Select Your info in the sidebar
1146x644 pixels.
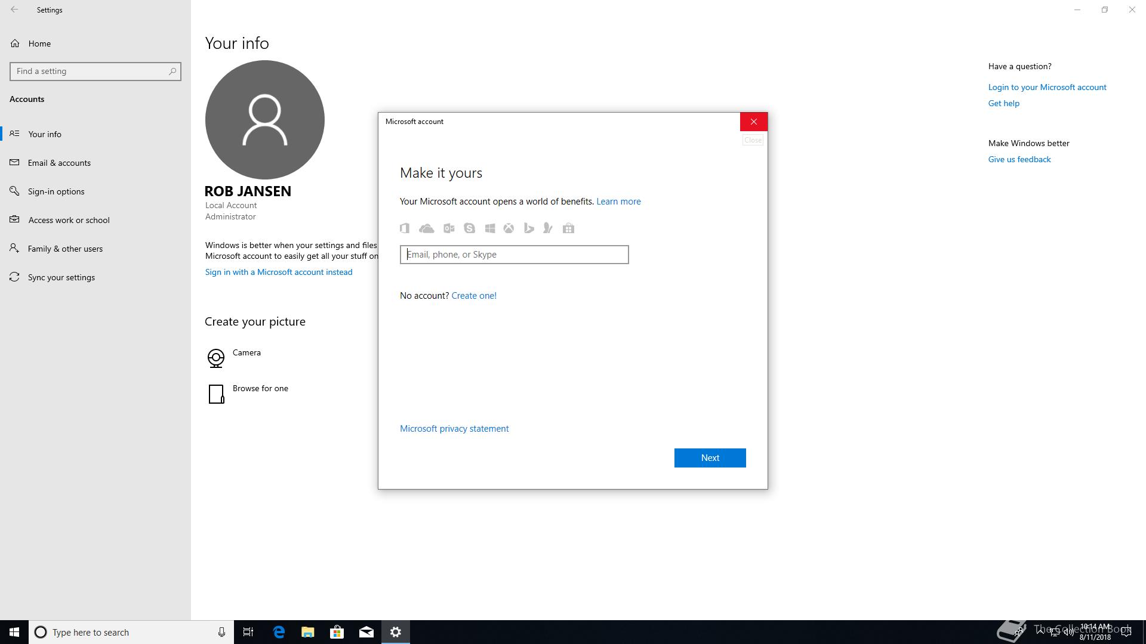[95, 134]
